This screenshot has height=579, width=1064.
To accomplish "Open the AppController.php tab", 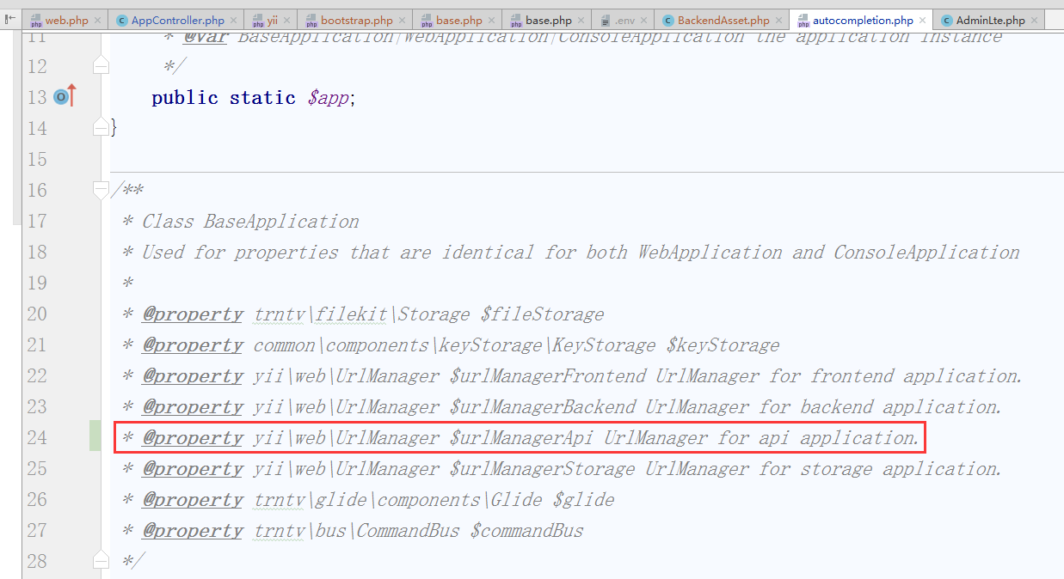I will pos(177,20).
